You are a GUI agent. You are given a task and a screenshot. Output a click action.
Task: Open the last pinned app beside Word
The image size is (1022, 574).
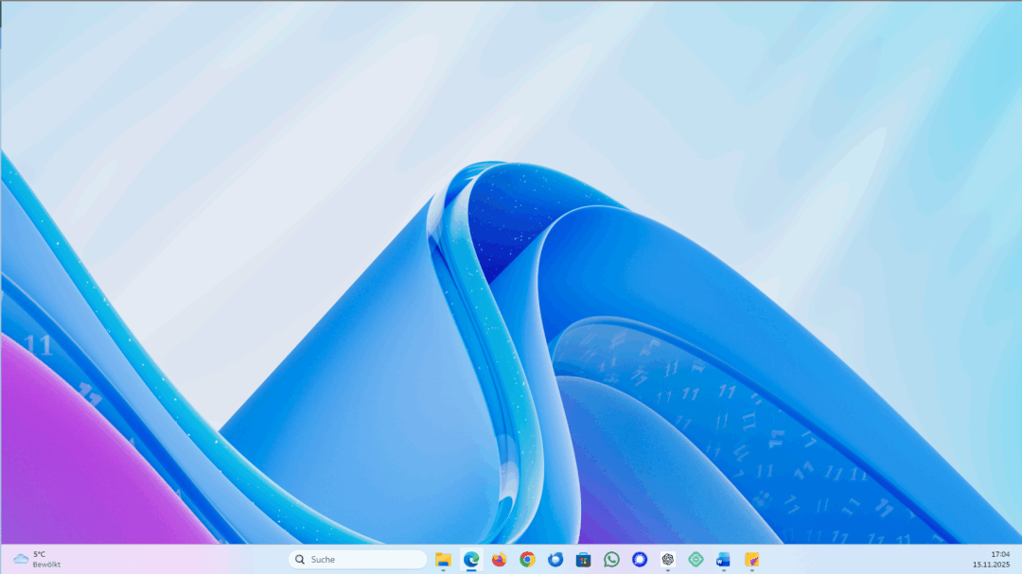click(x=752, y=559)
